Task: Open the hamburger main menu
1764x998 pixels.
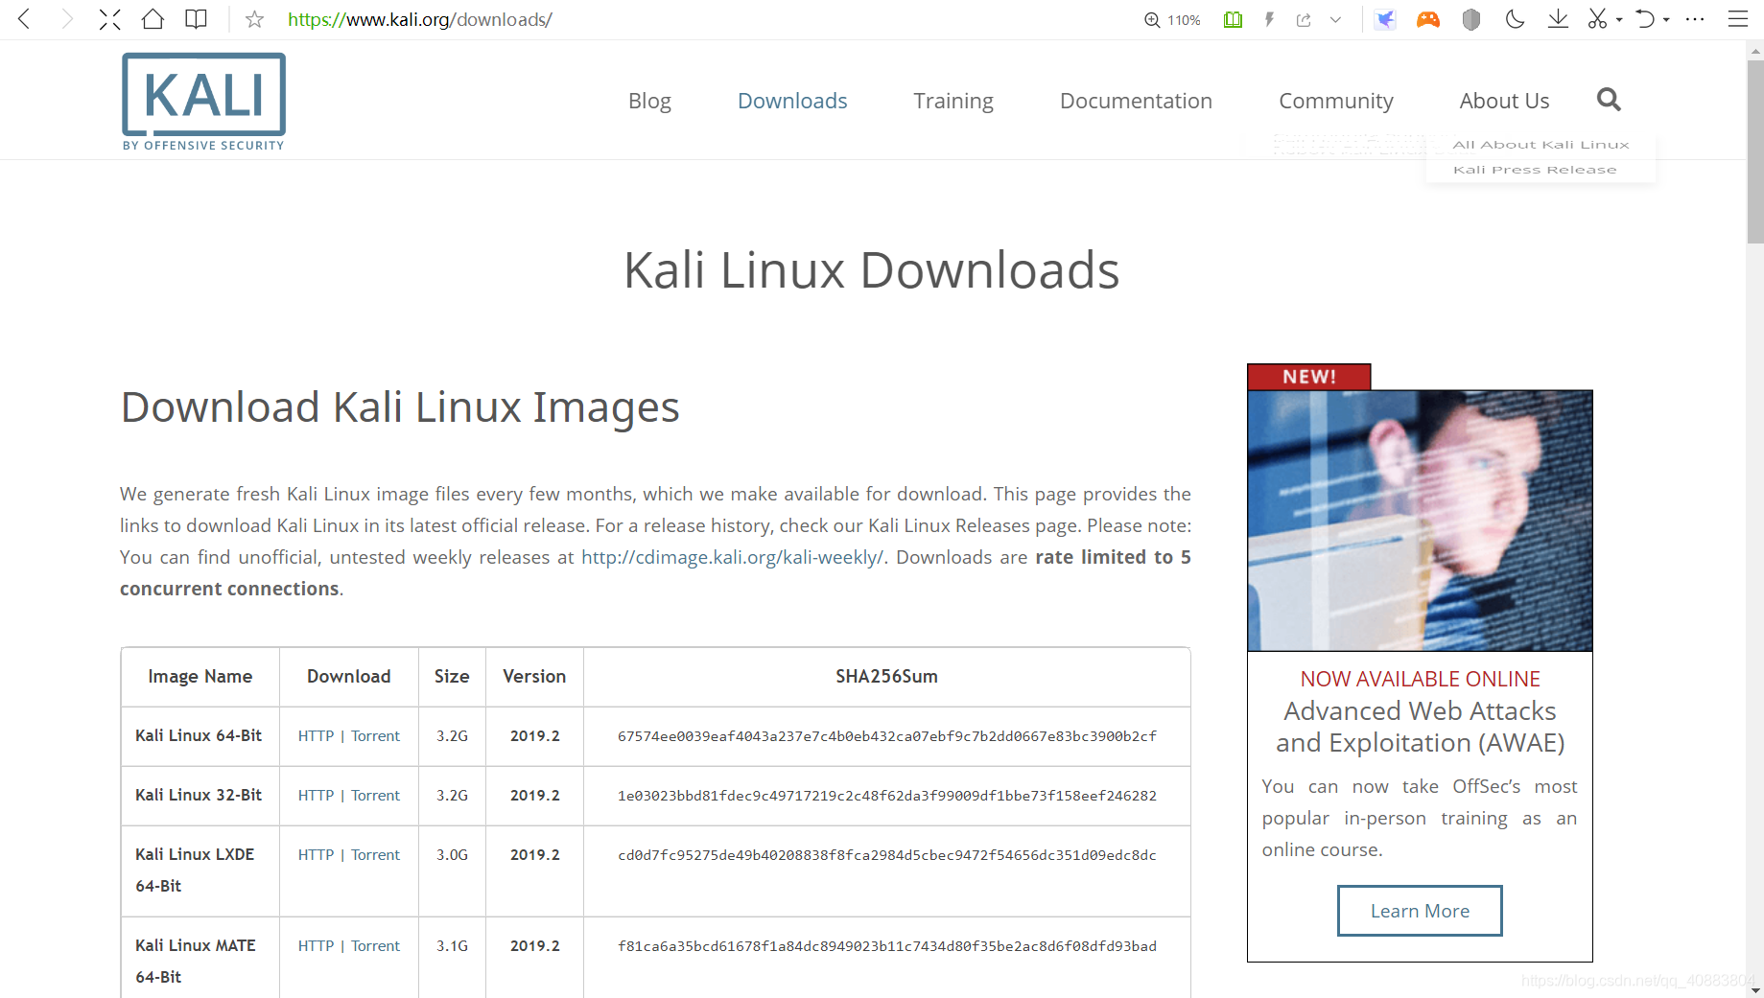Action: pyautogui.click(x=1737, y=19)
